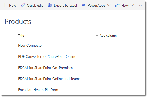Open the more options ellipsis menu

(x=141, y=5)
